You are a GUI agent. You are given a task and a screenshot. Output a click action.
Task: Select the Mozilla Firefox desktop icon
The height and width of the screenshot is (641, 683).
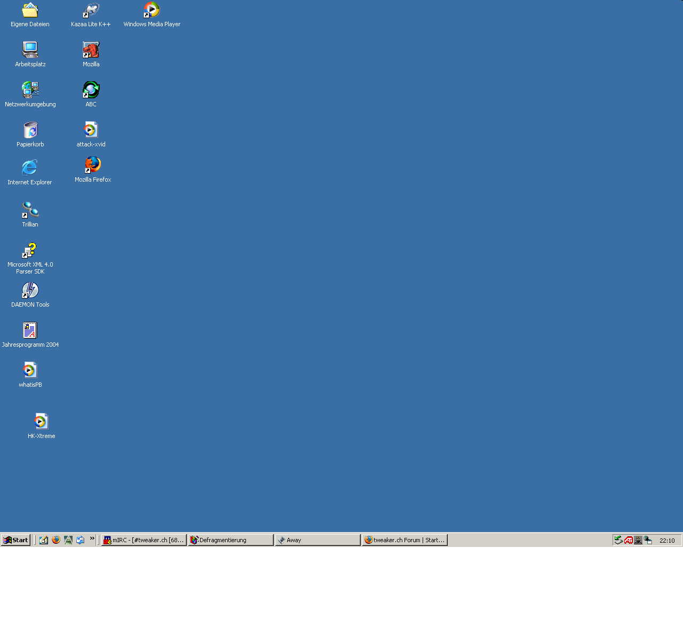pos(93,165)
